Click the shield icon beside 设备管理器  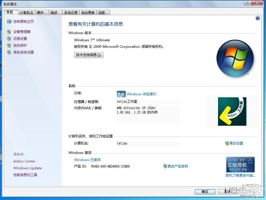pos(9,32)
